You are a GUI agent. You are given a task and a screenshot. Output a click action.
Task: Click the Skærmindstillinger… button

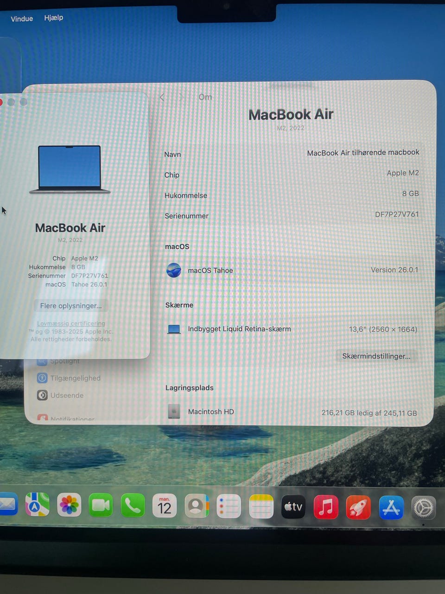(376, 356)
